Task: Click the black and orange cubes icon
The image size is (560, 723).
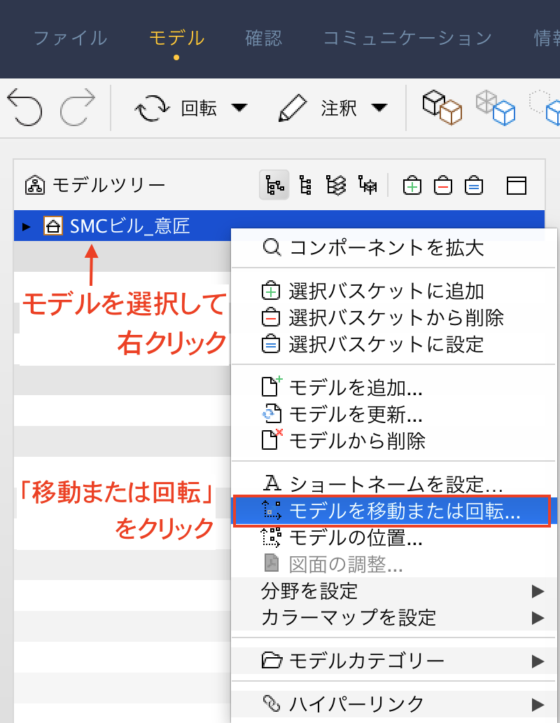Action: (442, 107)
